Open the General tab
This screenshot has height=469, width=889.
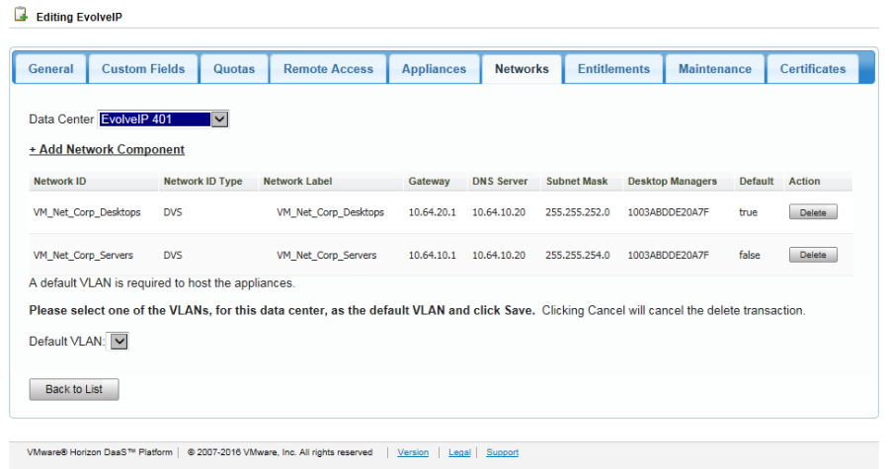(x=50, y=69)
